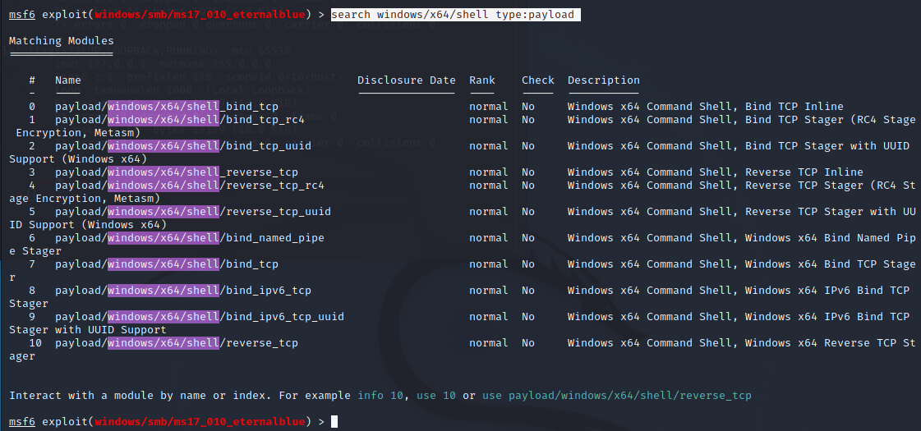The width and height of the screenshot is (921, 431).
Task: Click the 'Description' column header
Action: pos(604,80)
